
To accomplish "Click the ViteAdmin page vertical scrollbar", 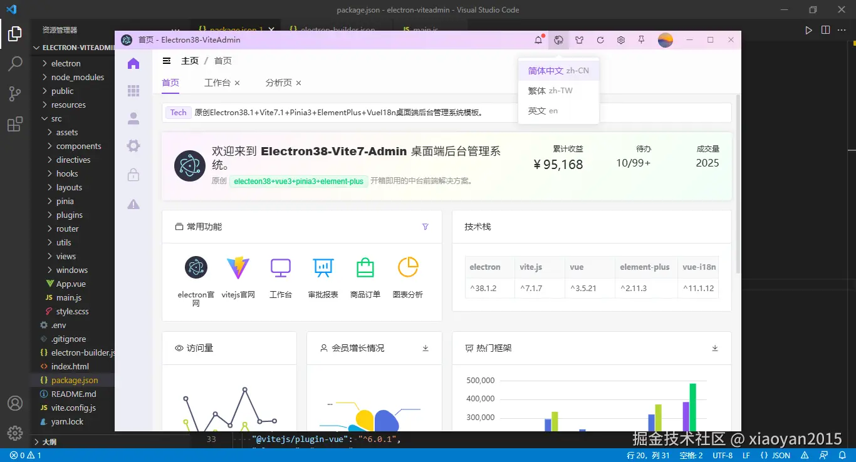I will 738,184.
